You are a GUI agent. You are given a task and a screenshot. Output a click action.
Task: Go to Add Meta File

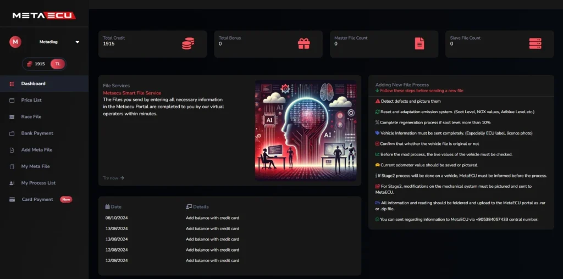coord(36,150)
